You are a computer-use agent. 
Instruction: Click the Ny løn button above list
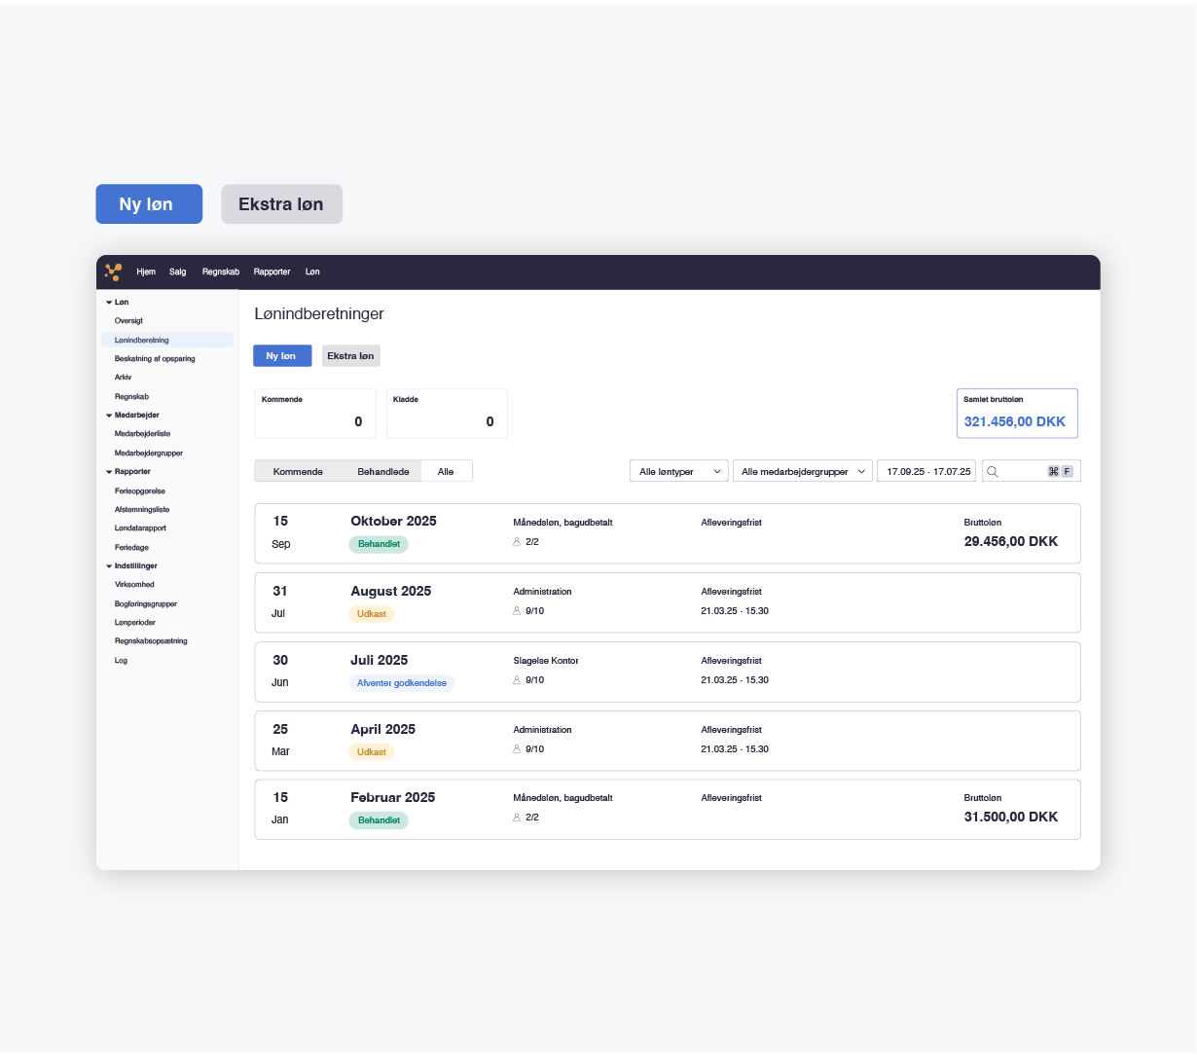point(281,356)
